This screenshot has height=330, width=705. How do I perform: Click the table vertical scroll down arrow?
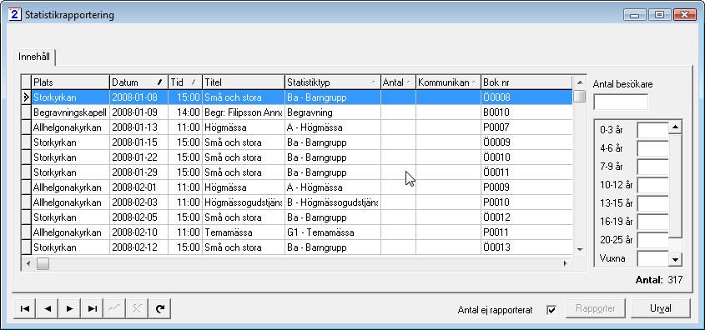(x=580, y=250)
